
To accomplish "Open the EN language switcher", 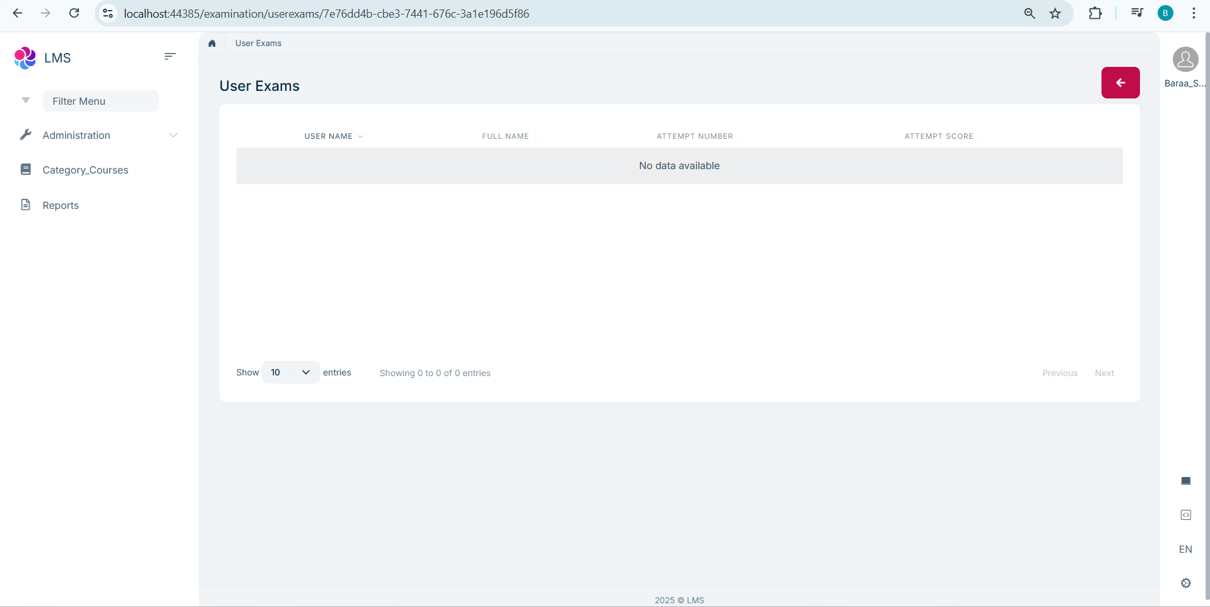I will 1185,549.
